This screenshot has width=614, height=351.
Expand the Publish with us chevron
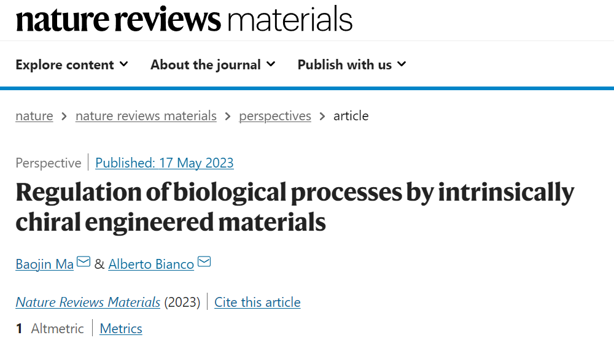click(x=402, y=64)
